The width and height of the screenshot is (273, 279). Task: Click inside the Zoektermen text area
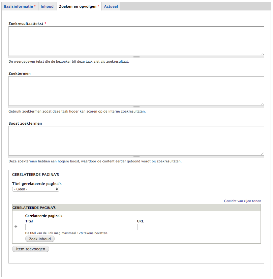136,91
